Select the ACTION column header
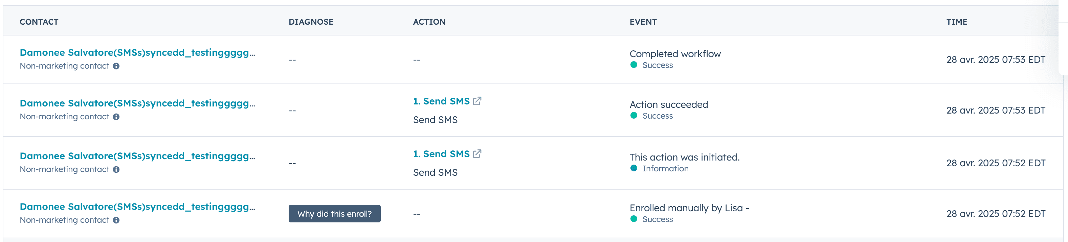Screen dimensions: 1068x242 click(x=429, y=22)
